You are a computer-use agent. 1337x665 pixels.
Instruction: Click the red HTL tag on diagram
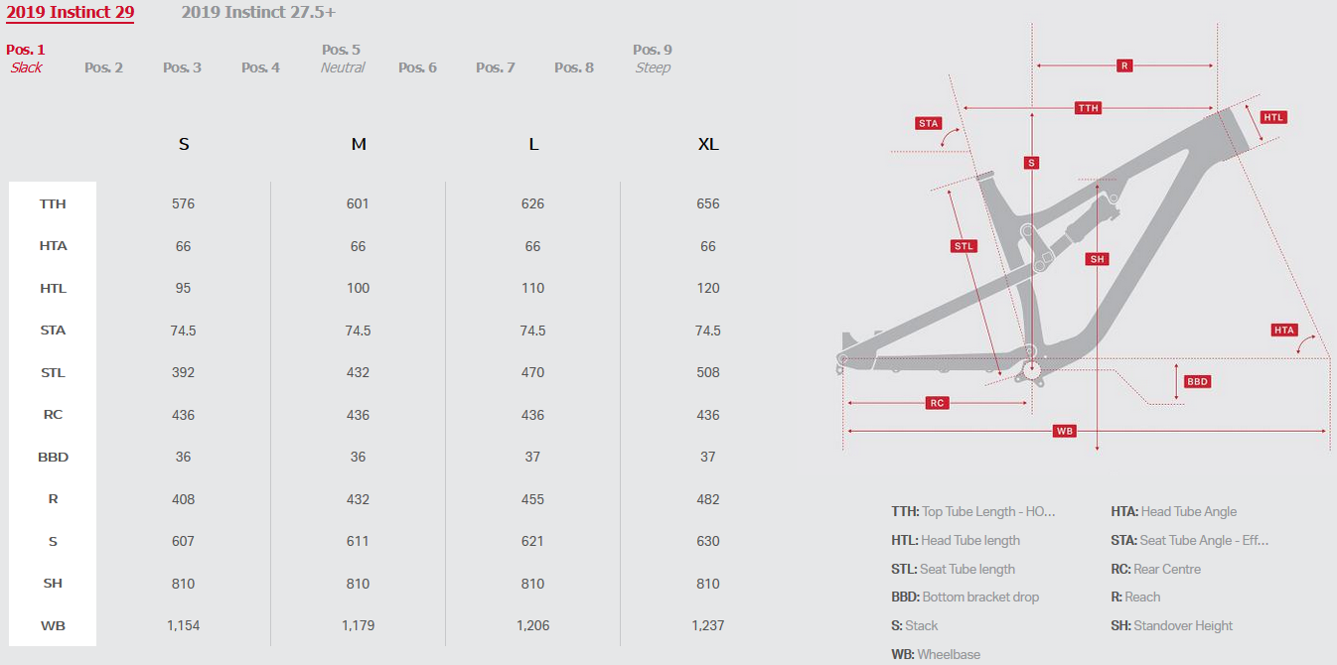[1273, 117]
